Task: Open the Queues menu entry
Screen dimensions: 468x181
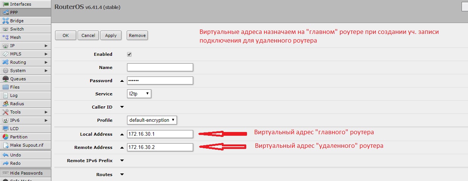Action: pos(25,79)
